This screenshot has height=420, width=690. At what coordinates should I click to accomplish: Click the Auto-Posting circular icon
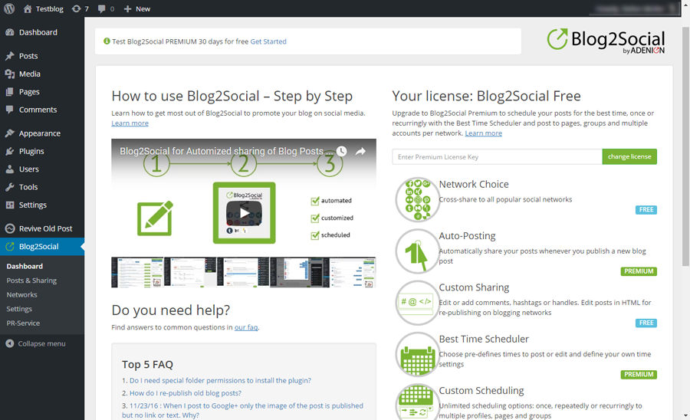click(x=417, y=251)
